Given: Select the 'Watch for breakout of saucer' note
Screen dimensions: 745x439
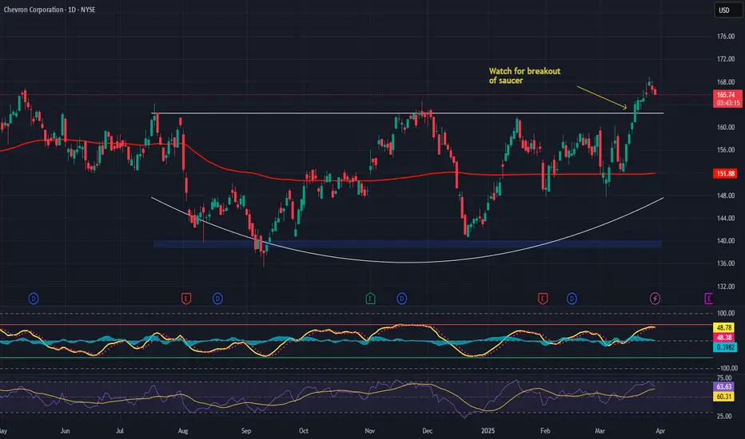Looking at the screenshot, I should point(524,76).
